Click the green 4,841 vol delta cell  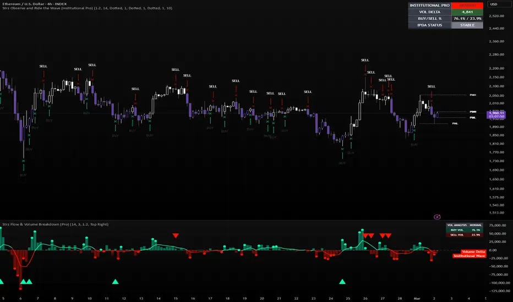pos(467,12)
